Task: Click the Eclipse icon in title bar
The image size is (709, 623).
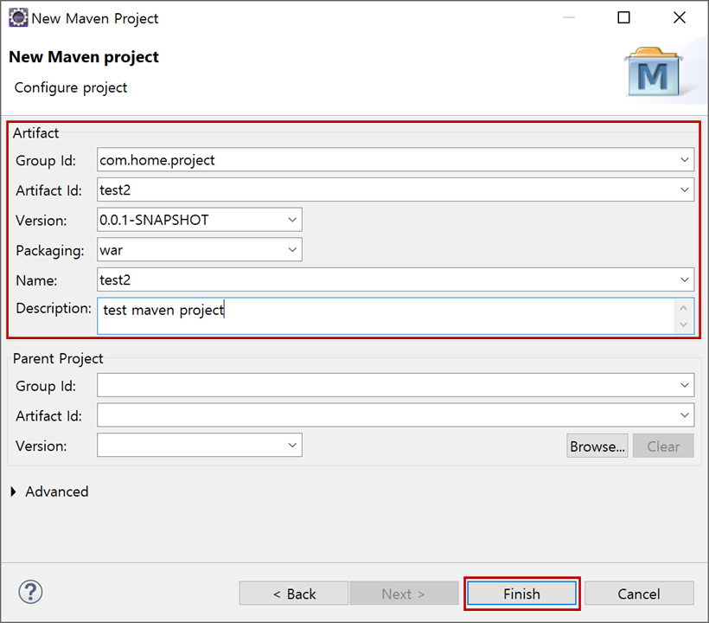Action: (x=18, y=17)
